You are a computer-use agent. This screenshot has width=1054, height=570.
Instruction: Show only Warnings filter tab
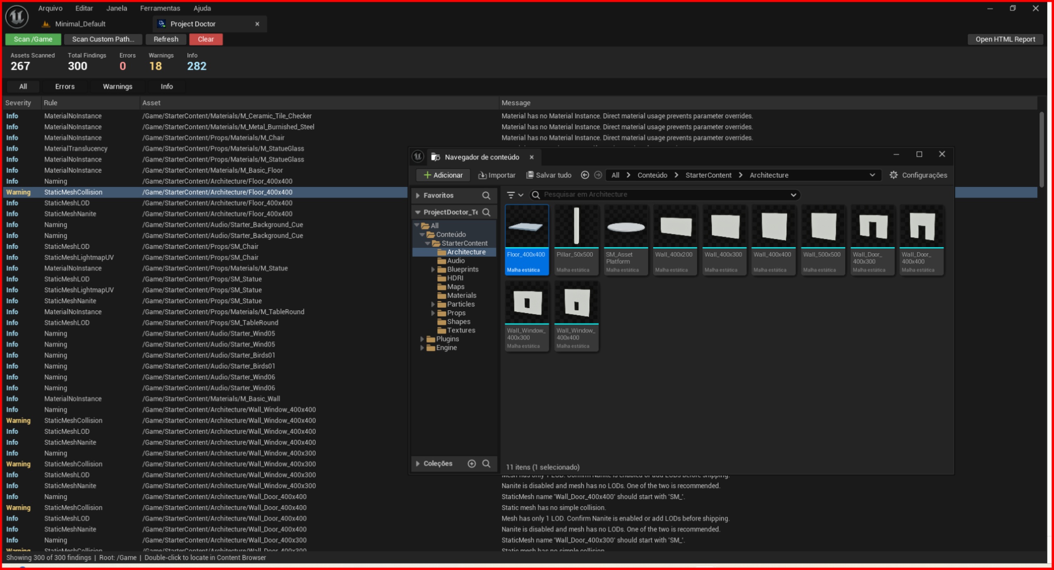pos(117,86)
